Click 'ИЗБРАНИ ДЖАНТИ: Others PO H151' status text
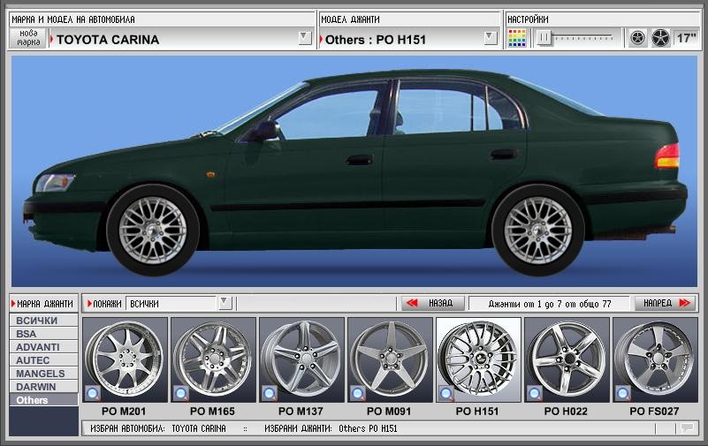708x446 pixels. click(x=331, y=428)
